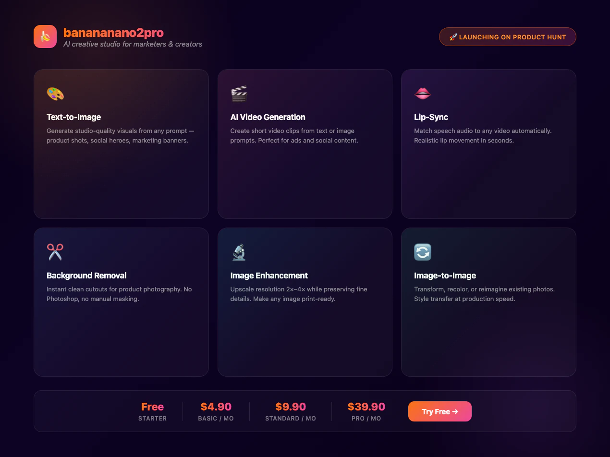Open the Text-to-Image heading
This screenshot has height=457, width=610.
click(x=74, y=117)
